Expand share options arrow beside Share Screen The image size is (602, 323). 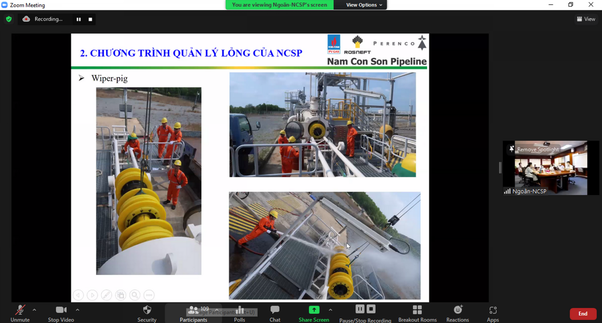(x=330, y=310)
